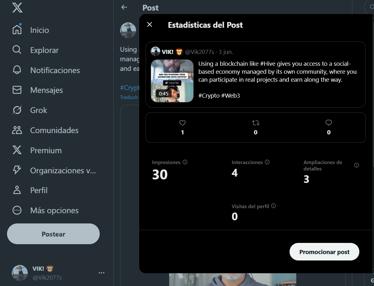The width and height of the screenshot is (374, 286).
Task: Click the #Hive hashtag in post text
Action: point(268,64)
